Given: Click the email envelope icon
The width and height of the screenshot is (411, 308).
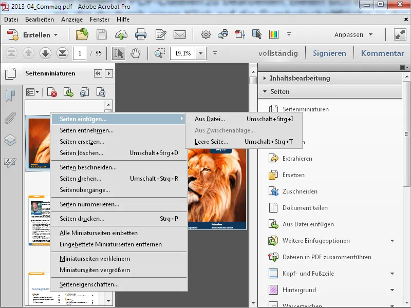Looking at the screenshot, I should [x=180, y=34].
